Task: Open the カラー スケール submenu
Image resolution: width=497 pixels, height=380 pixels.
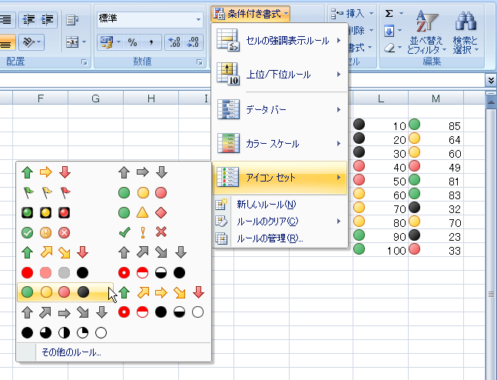Action: pyautogui.click(x=280, y=144)
